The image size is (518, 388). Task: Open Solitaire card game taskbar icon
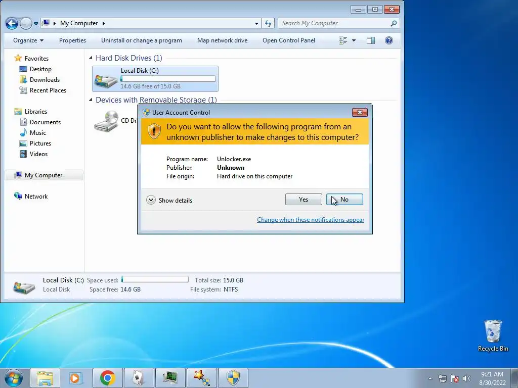(139, 378)
